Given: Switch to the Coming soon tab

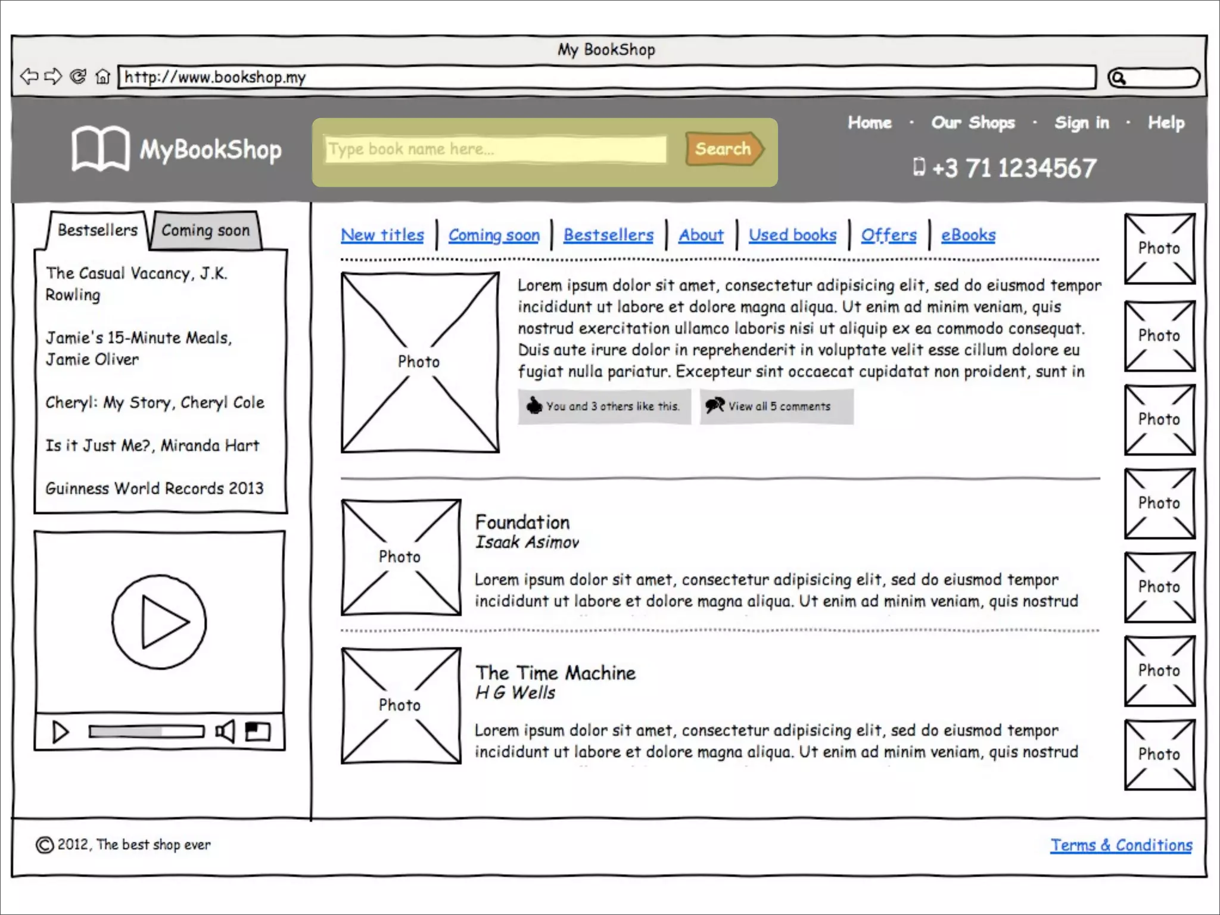Looking at the screenshot, I should coord(206,231).
